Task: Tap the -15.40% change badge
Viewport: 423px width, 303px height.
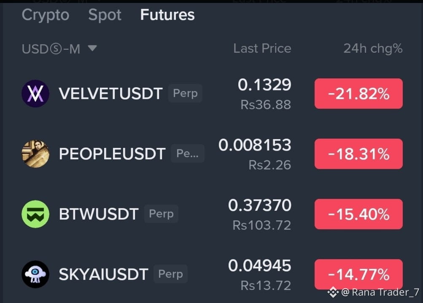Action: [358, 214]
